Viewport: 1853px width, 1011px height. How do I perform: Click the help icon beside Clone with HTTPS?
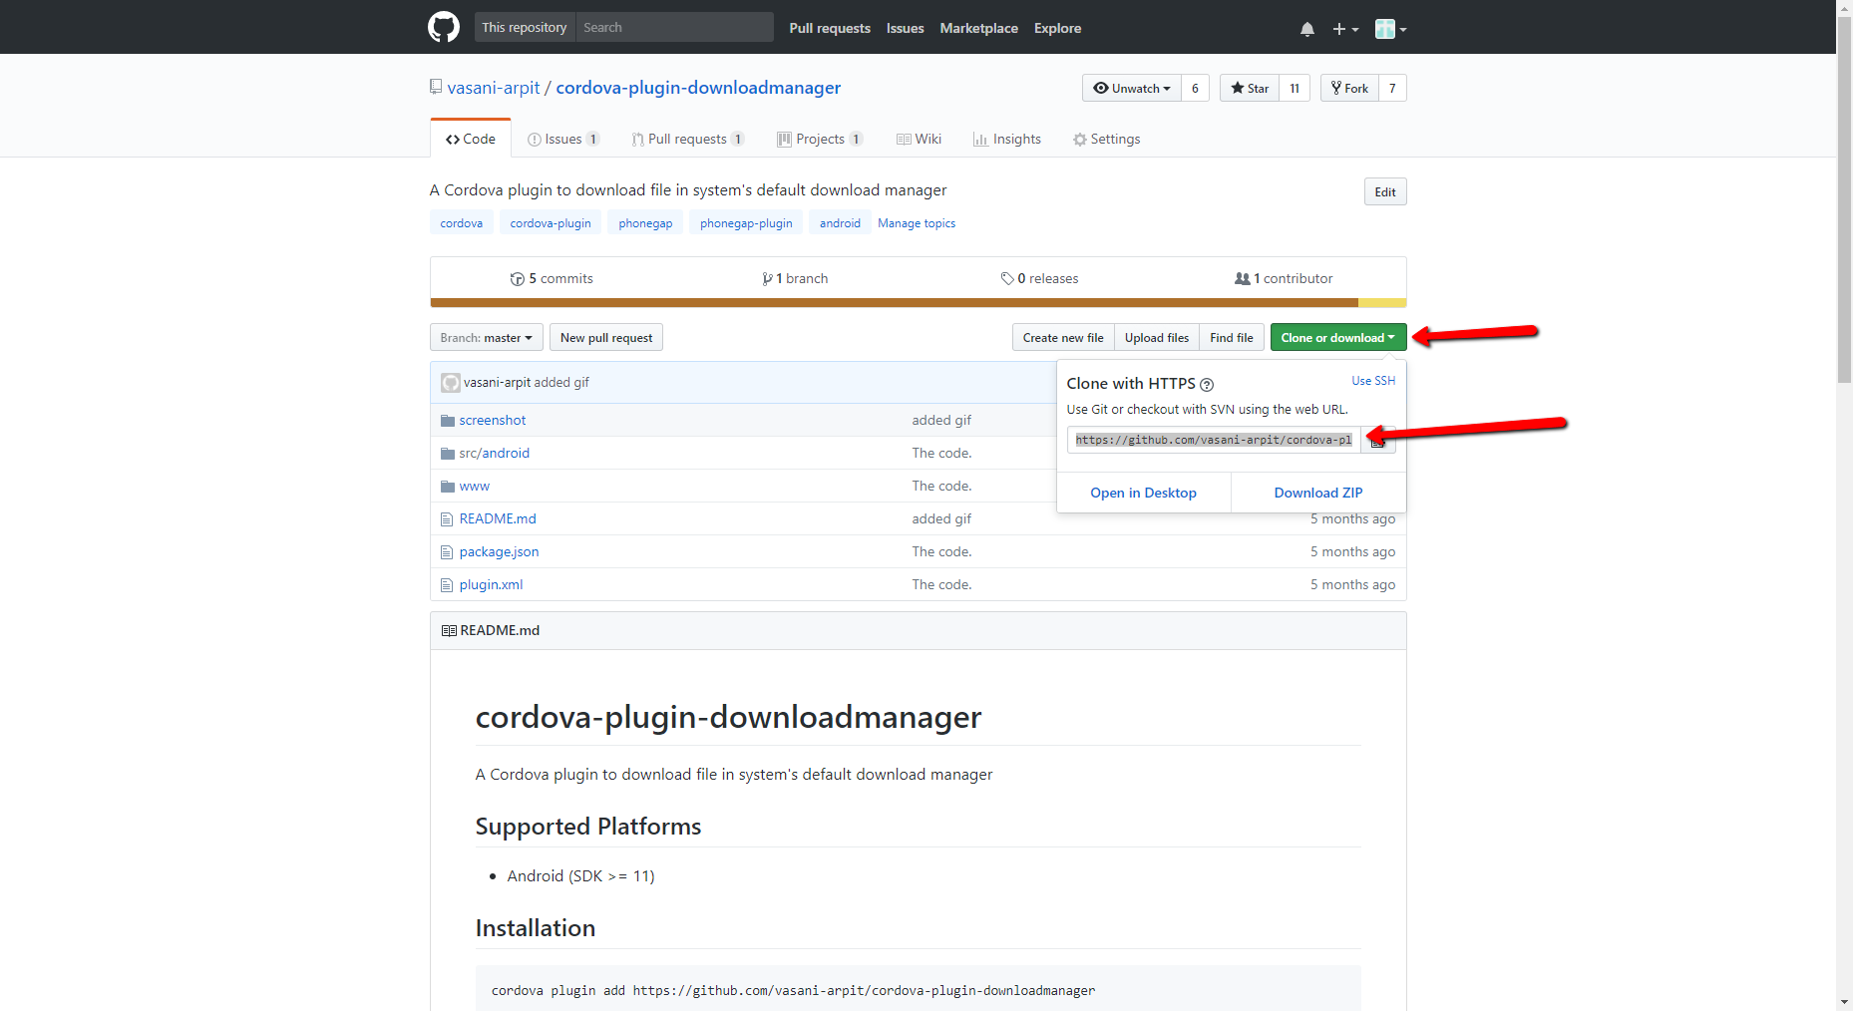tap(1207, 385)
